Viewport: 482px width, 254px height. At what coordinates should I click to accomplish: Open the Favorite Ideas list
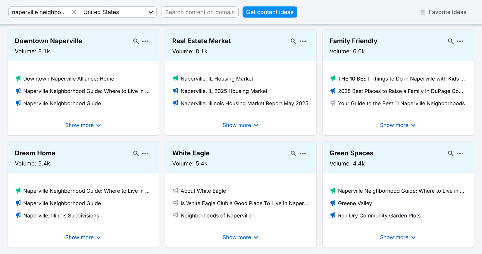click(443, 12)
